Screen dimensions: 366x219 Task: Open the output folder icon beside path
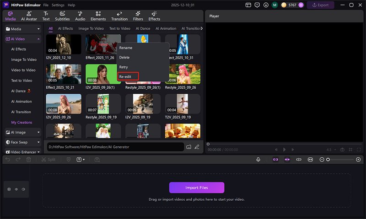pyautogui.click(x=188, y=147)
